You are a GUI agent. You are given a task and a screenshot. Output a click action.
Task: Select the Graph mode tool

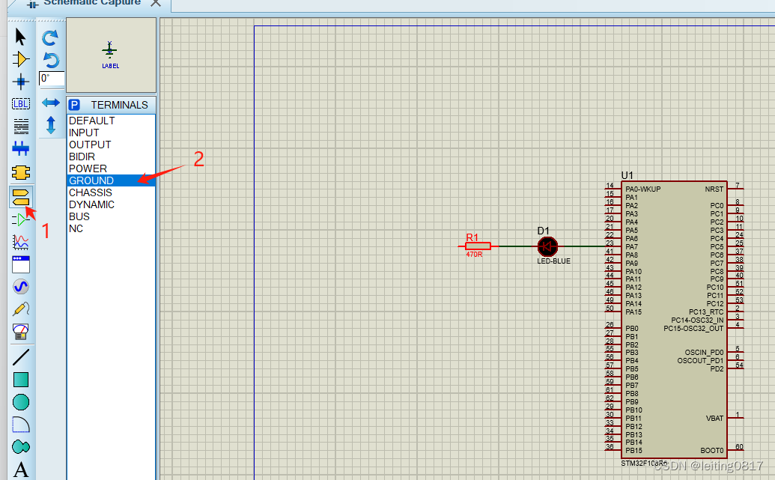click(x=21, y=242)
